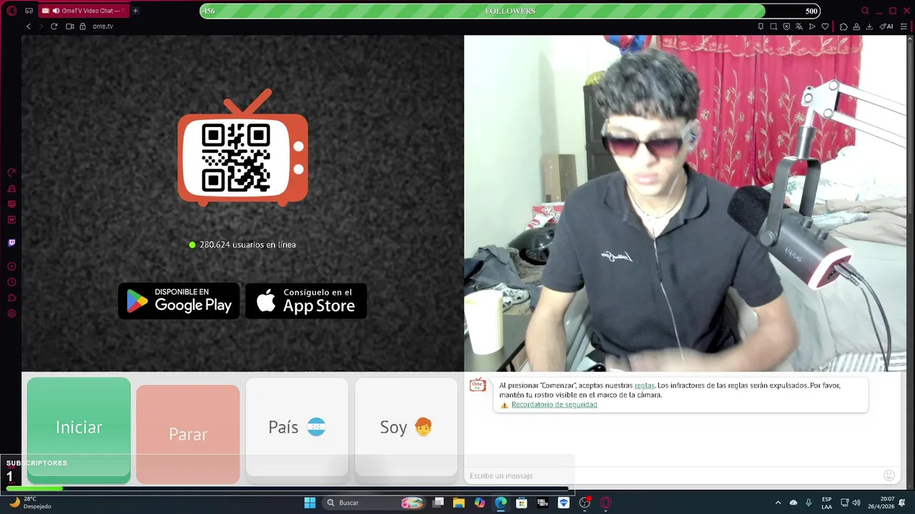Viewport: 915px width, 514px height.
Task: Open the sidebar settings gear
Action: 11,313
